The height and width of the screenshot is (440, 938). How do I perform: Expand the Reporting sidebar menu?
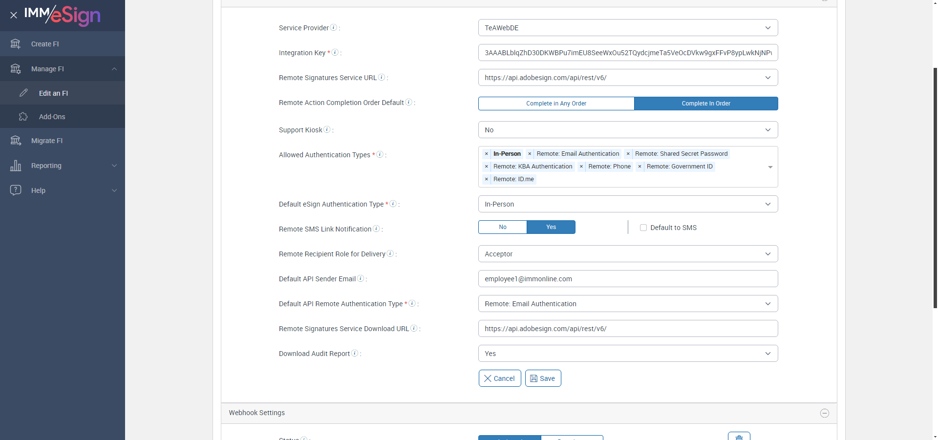coord(63,166)
